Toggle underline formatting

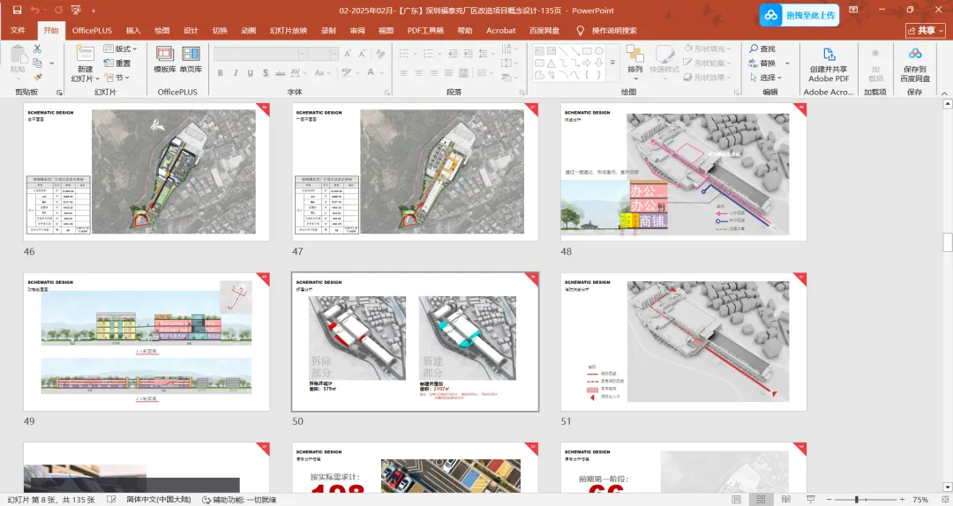click(x=251, y=73)
